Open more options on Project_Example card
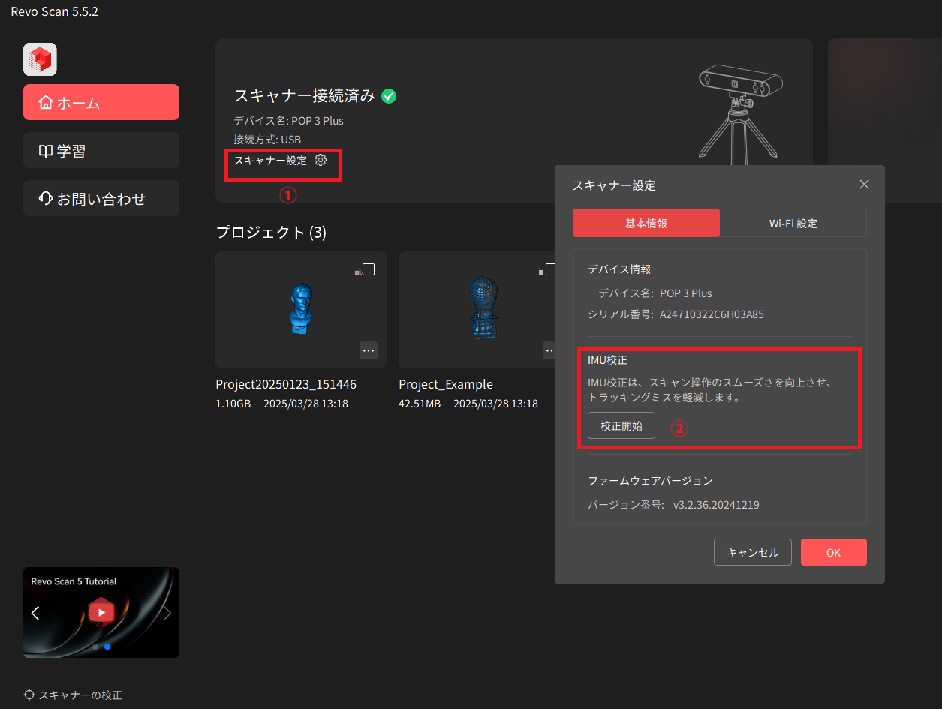The image size is (942, 709). point(549,350)
